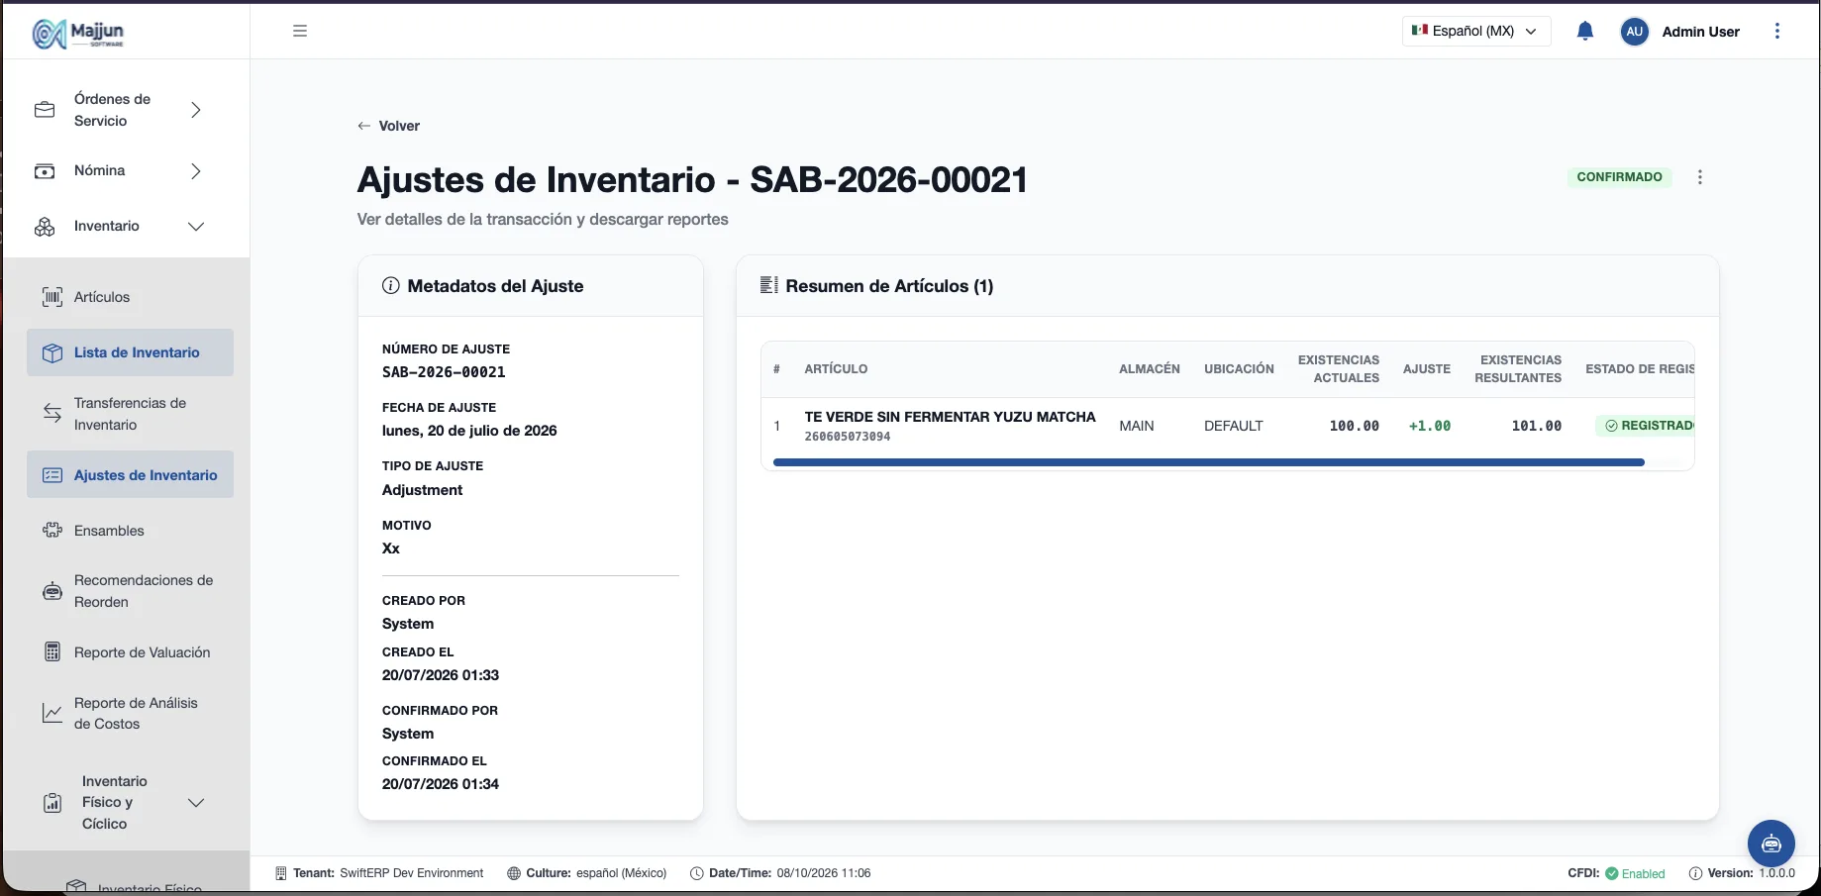Click the Recomendaciones de Reorden icon

click(52, 591)
